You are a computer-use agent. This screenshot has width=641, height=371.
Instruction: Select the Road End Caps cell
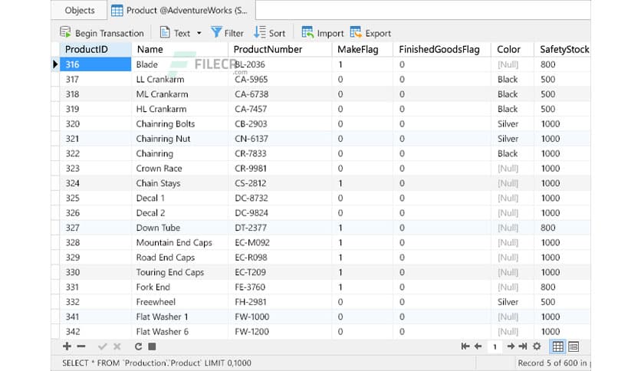(x=180, y=258)
